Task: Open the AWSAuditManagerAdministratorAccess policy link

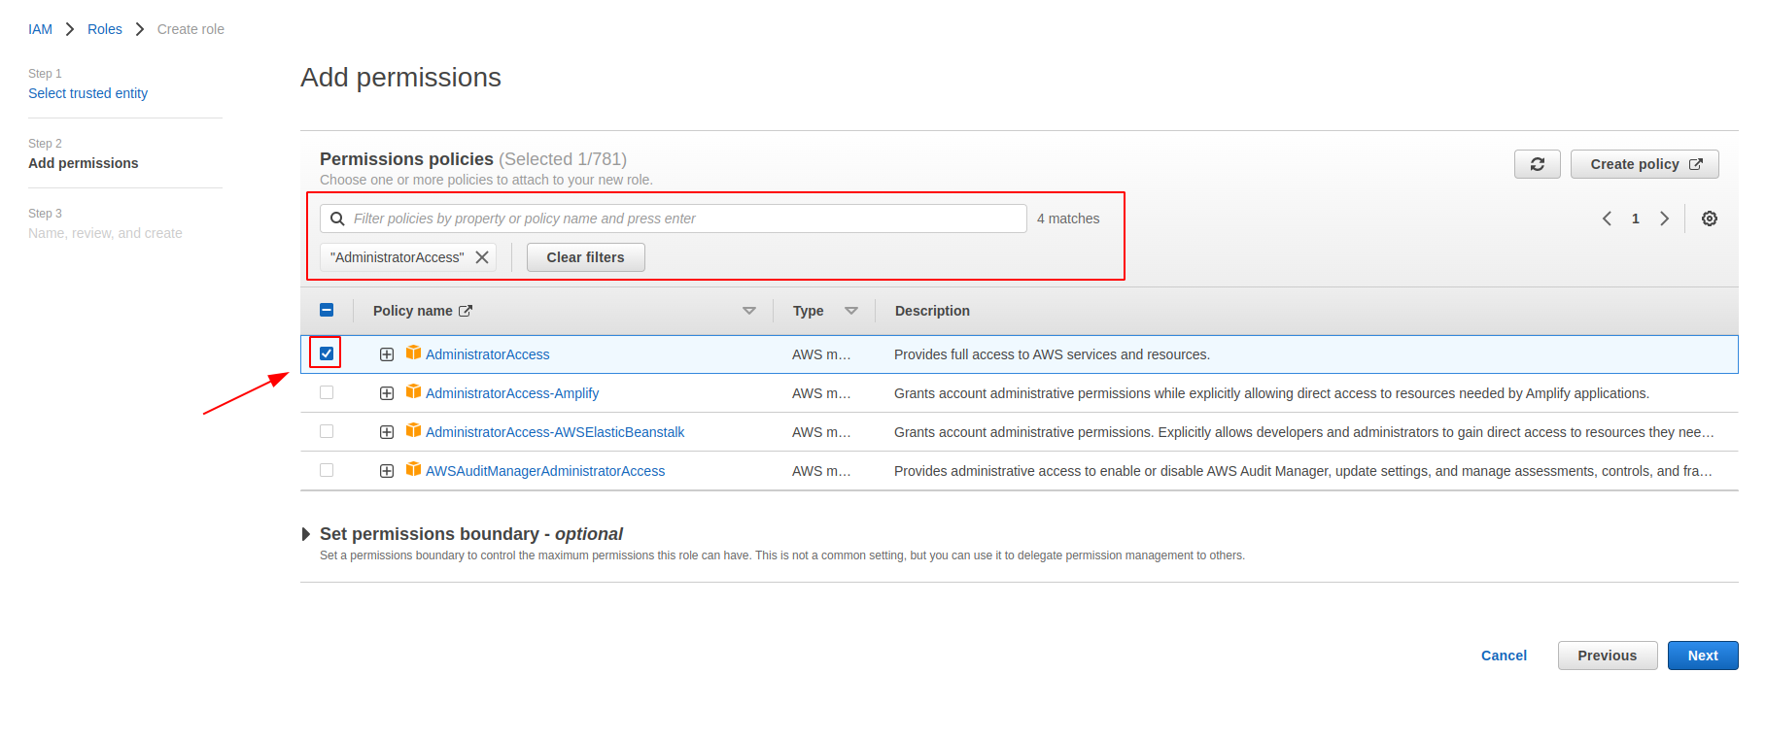Action: click(x=545, y=471)
